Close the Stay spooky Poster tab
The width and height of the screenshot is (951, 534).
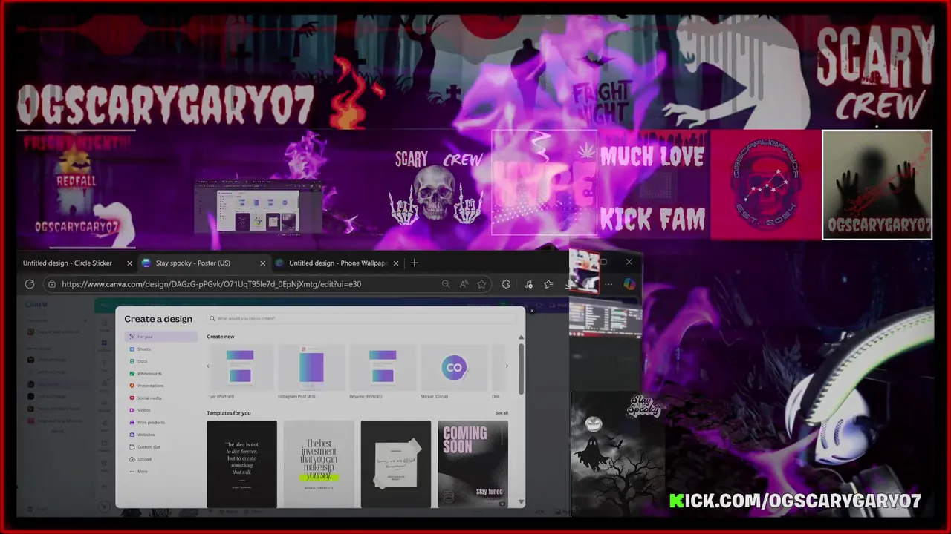(x=262, y=263)
